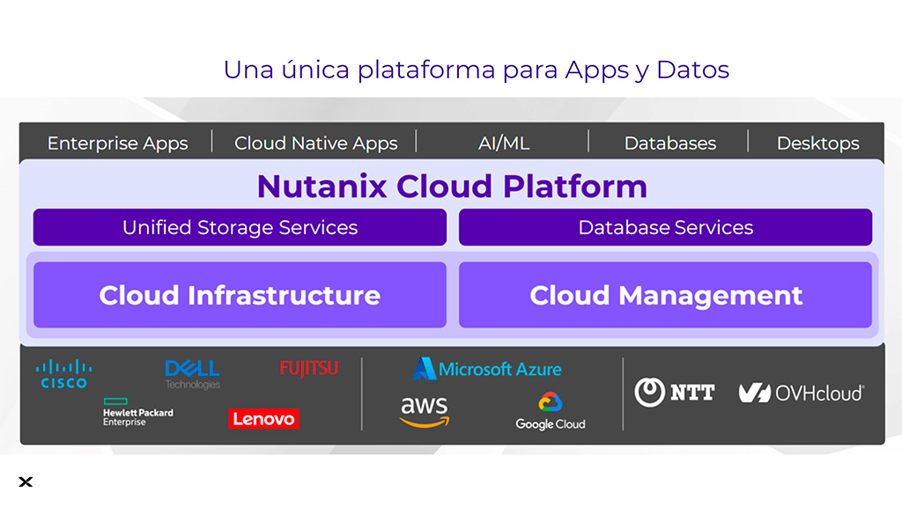This screenshot has width=902, height=507.
Task: Click the OVHcloud logo
Action: point(802,393)
